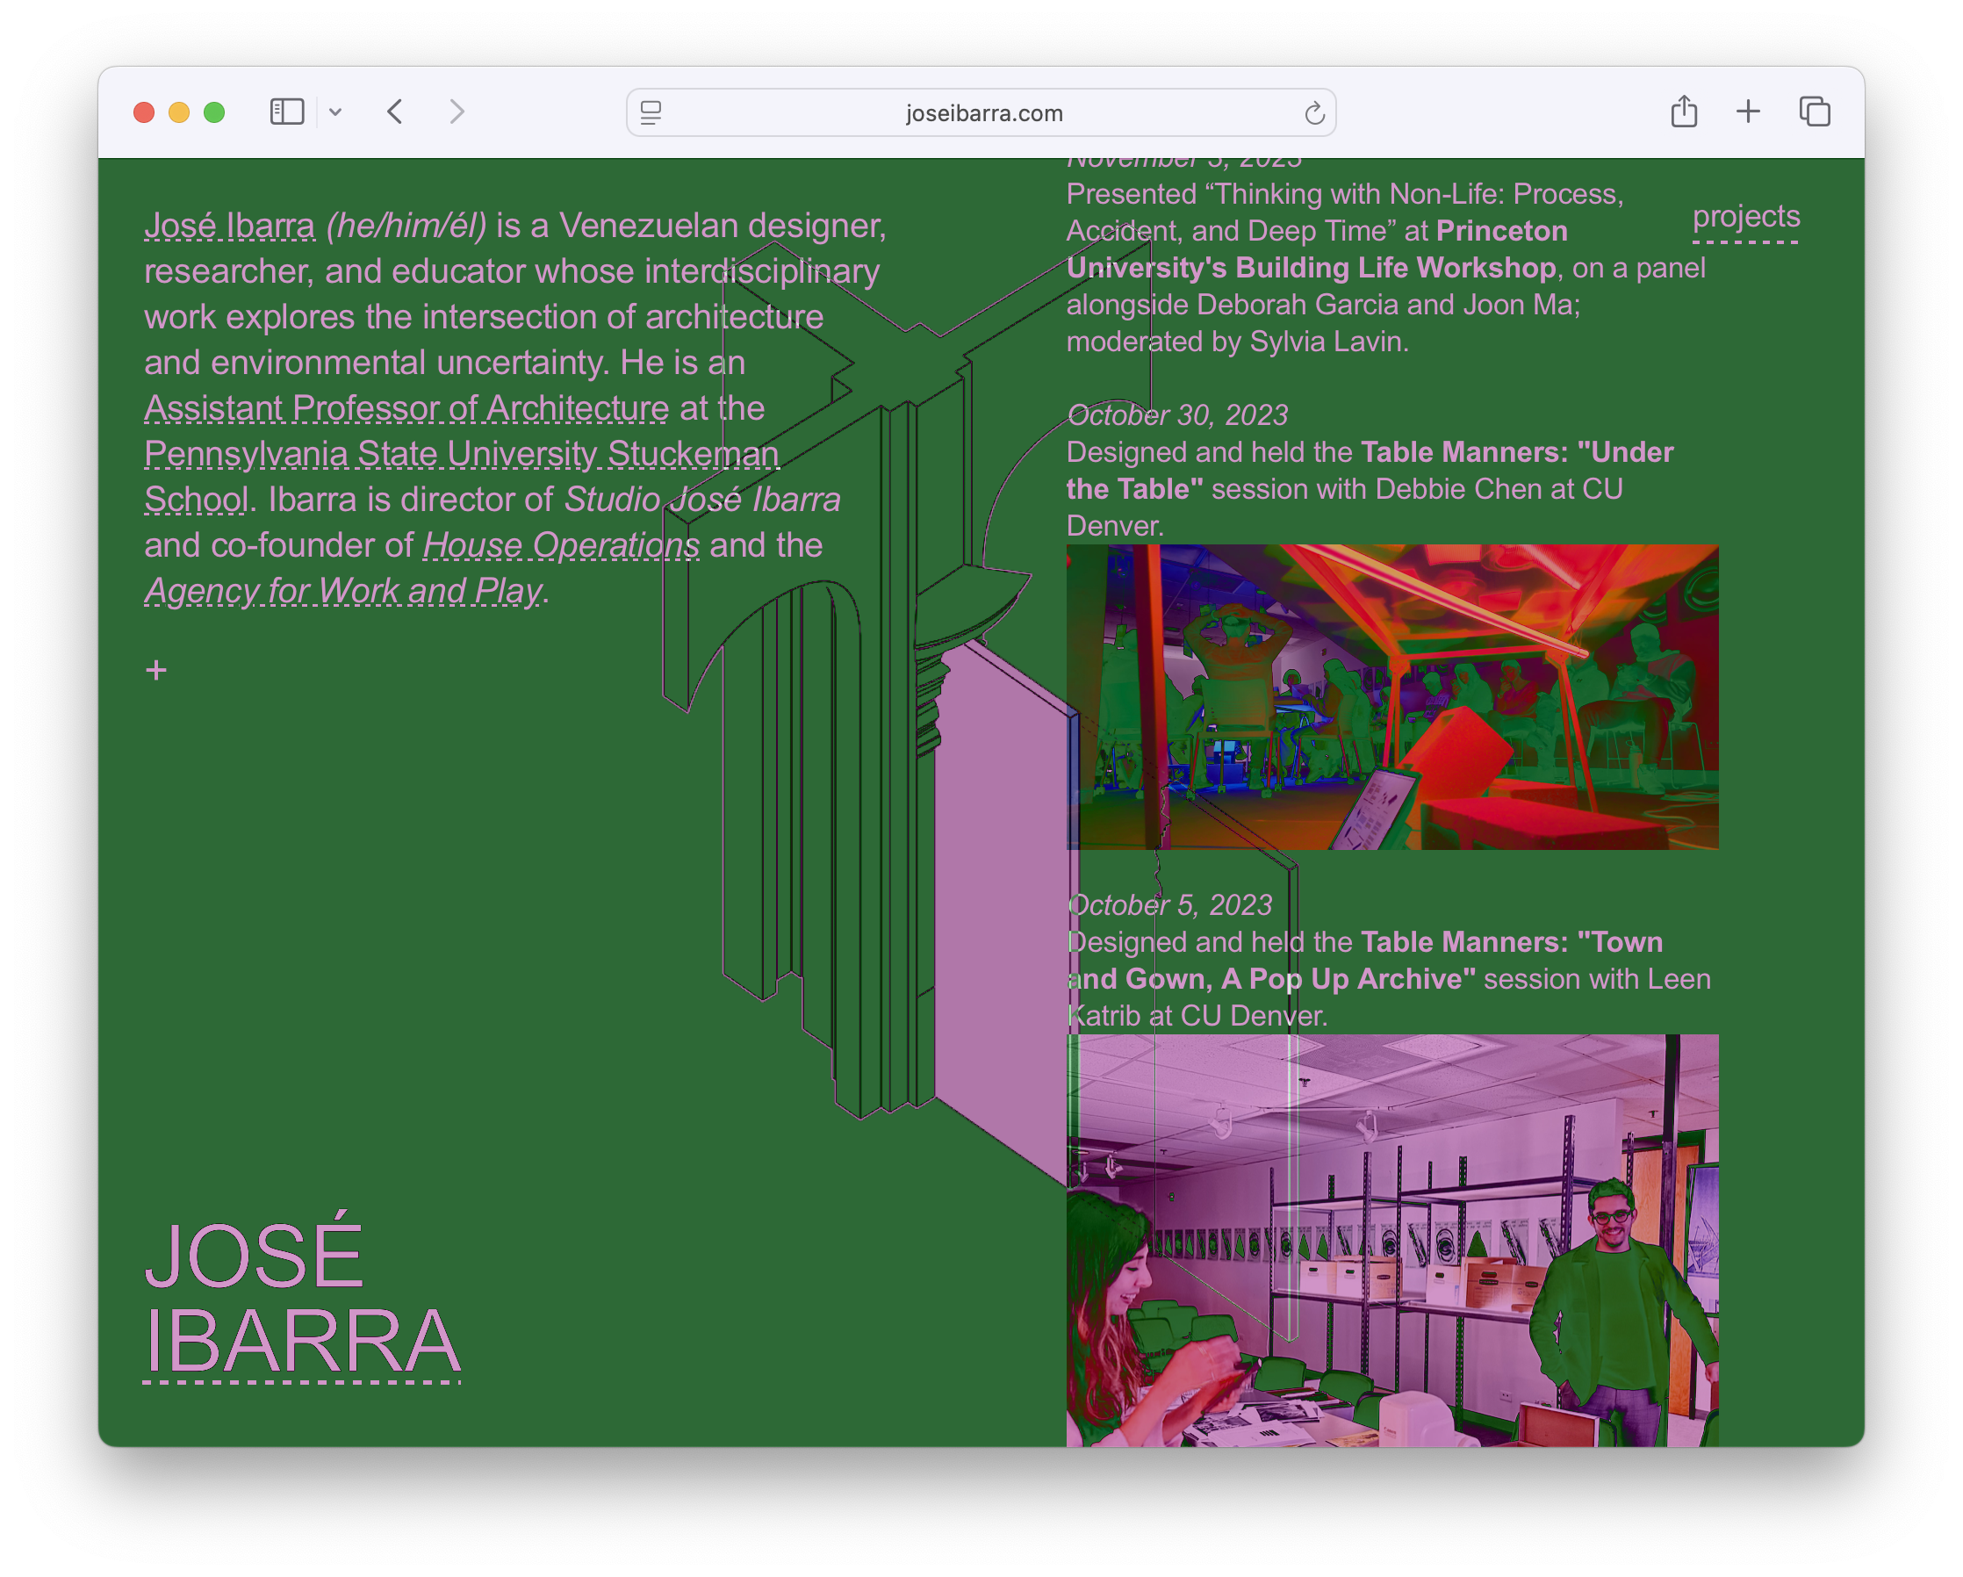Expand the bio with the plus sign
1963x1577 pixels.
[x=156, y=670]
